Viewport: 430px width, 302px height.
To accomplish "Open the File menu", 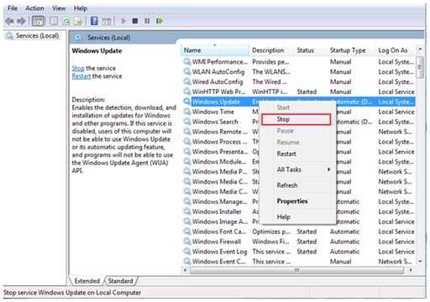I will coord(13,8).
